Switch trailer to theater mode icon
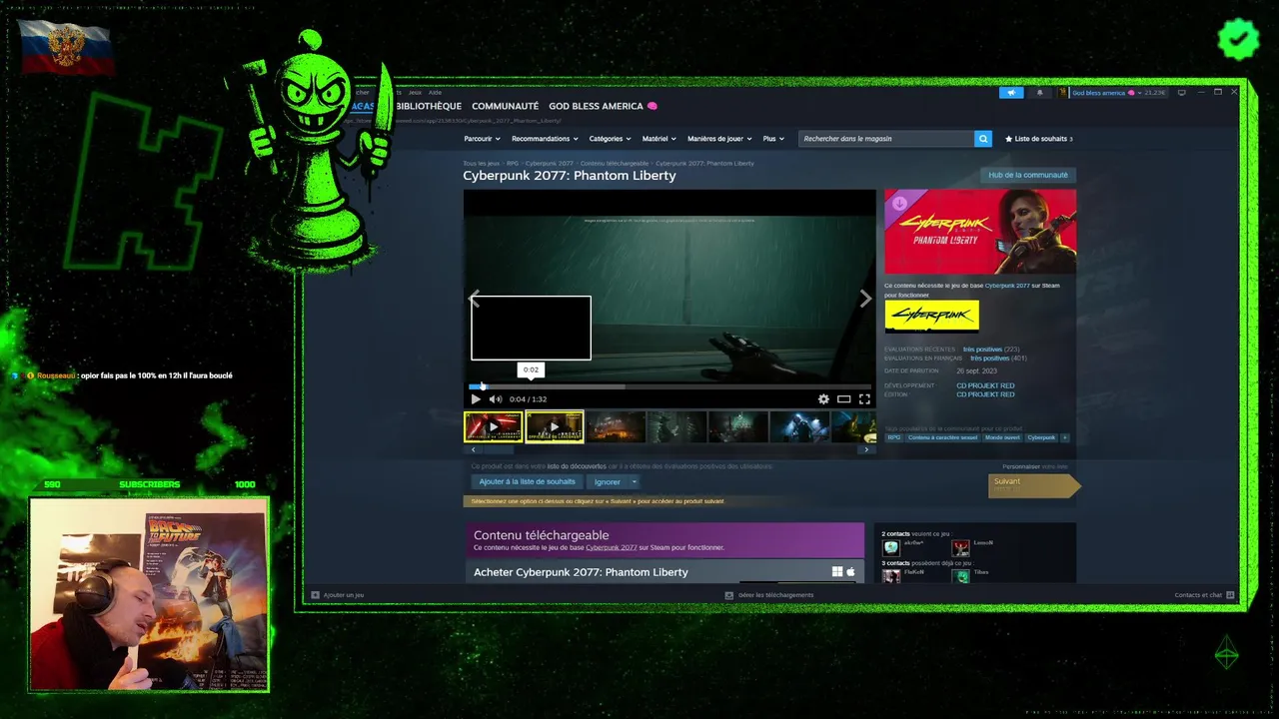Viewport: 1279px width, 719px height. pos(844,399)
